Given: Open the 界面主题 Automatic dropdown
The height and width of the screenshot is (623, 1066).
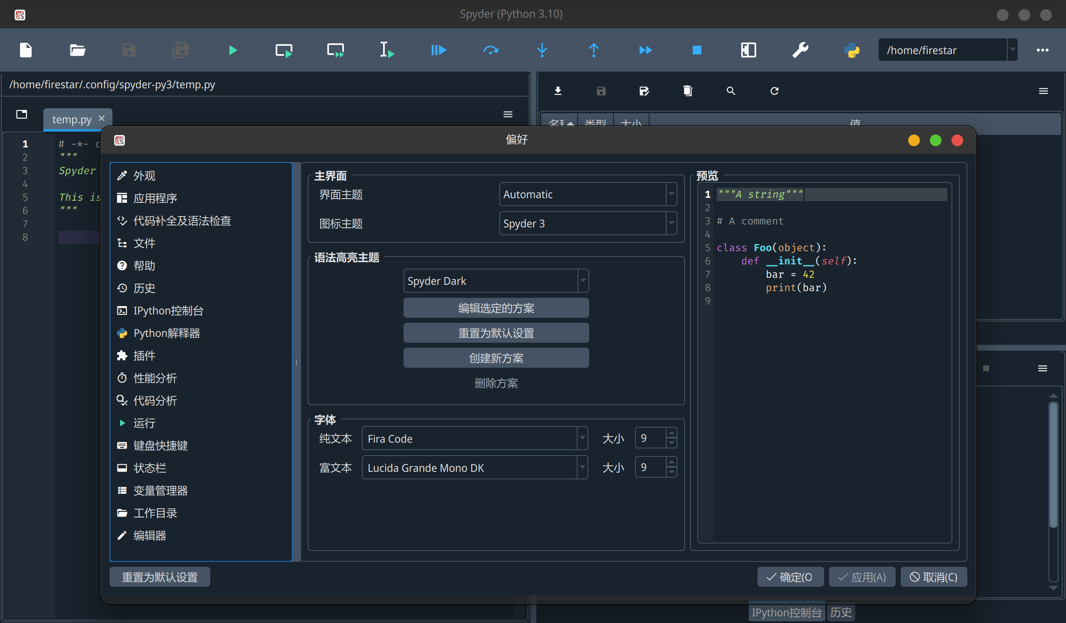Looking at the screenshot, I should point(588,194).
